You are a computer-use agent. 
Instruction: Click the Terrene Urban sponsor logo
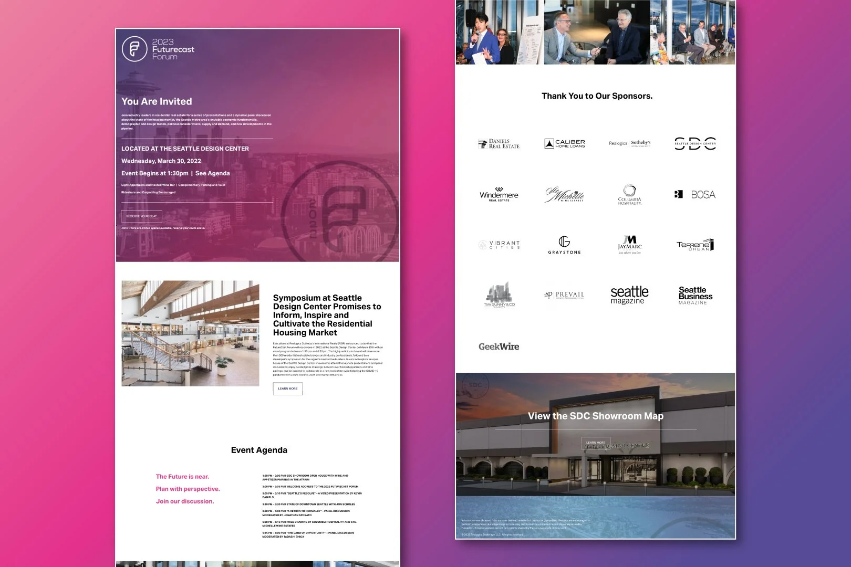695,245
